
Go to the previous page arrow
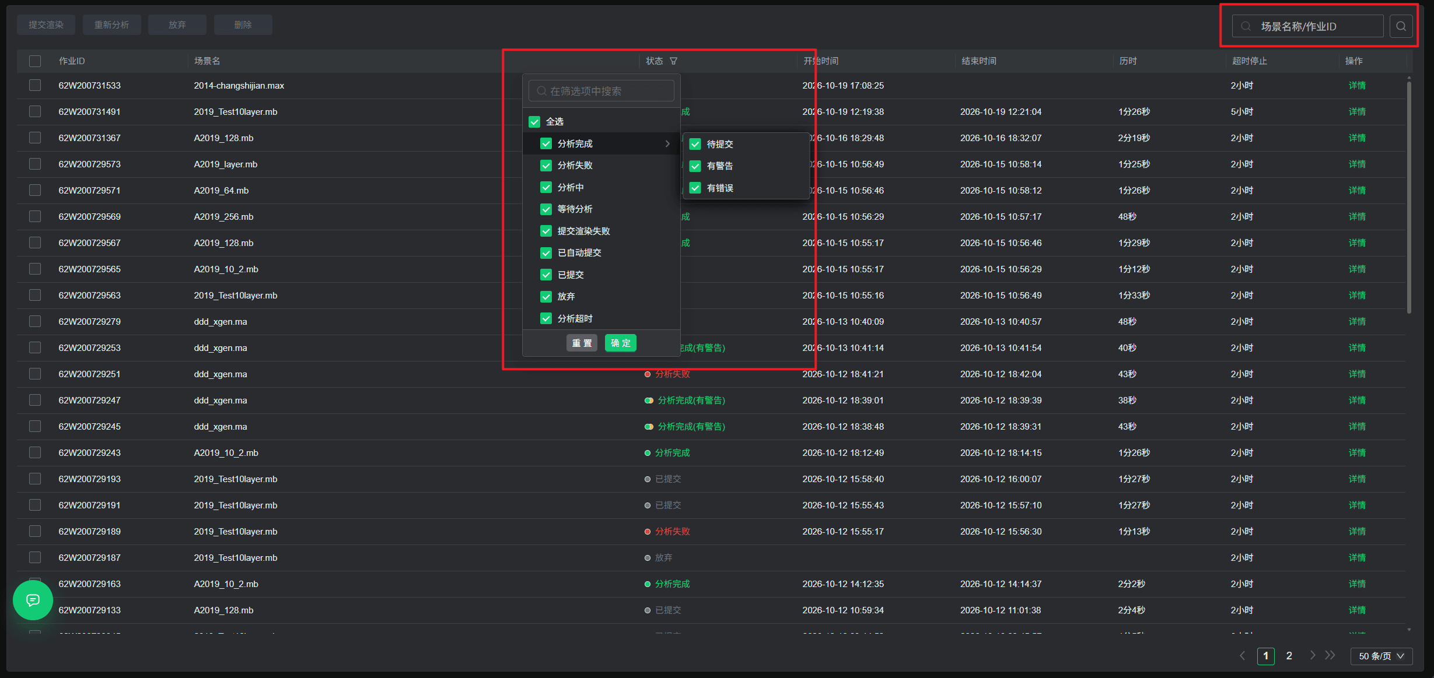1243,656
